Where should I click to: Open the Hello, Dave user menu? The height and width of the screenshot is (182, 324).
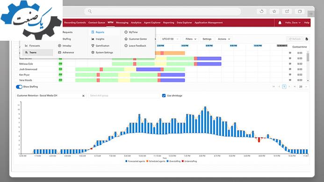pyautogui.click(x=293, y=22)
